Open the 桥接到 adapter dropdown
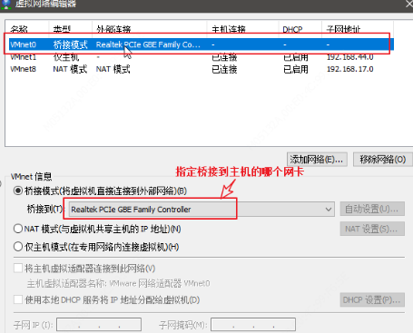Viewport: 413px width, 333px height. 202,210
